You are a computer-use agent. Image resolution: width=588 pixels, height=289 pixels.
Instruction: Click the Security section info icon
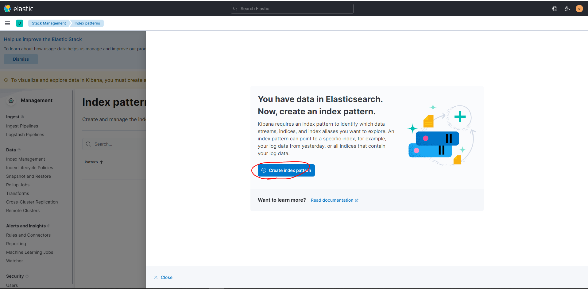pos(27,276)
